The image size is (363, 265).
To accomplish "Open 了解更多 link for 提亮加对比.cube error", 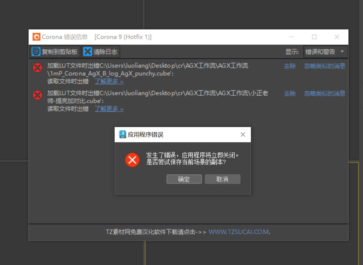I will click(109, 109).
